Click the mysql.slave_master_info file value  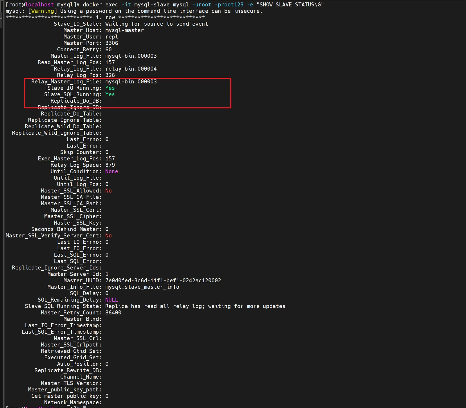click(142, 287)
